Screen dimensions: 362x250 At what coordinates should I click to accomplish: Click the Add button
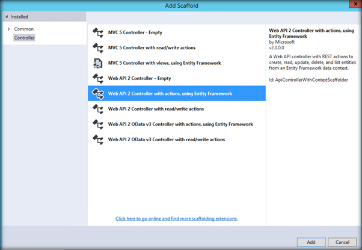point(311,242)
